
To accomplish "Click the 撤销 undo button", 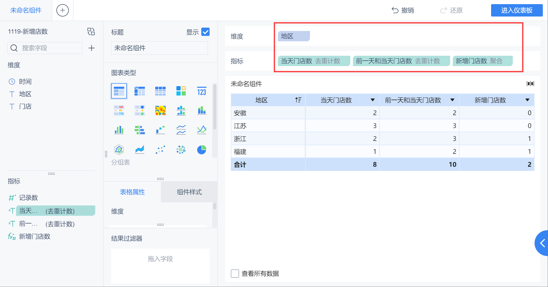I will (x=403, y=10).
